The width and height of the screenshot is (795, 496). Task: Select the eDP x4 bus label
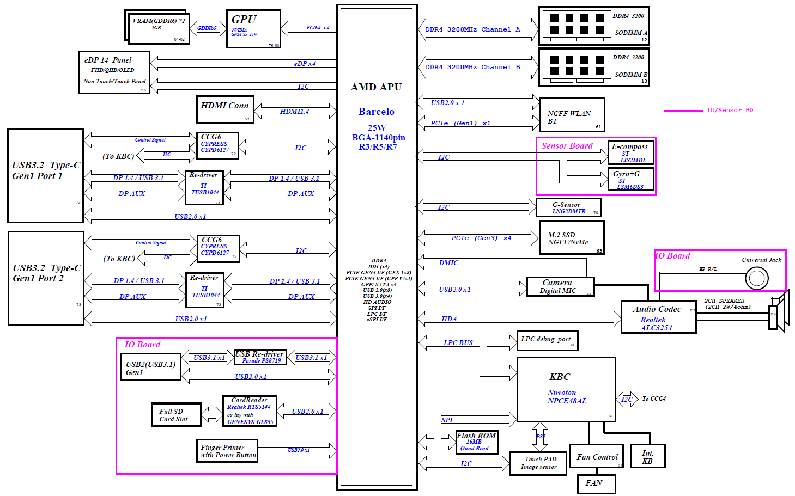click(305, 64)
